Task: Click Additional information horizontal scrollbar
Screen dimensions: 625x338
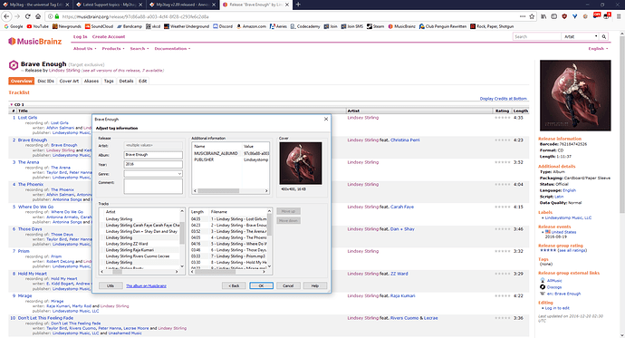Action: [x=230, y=191]
